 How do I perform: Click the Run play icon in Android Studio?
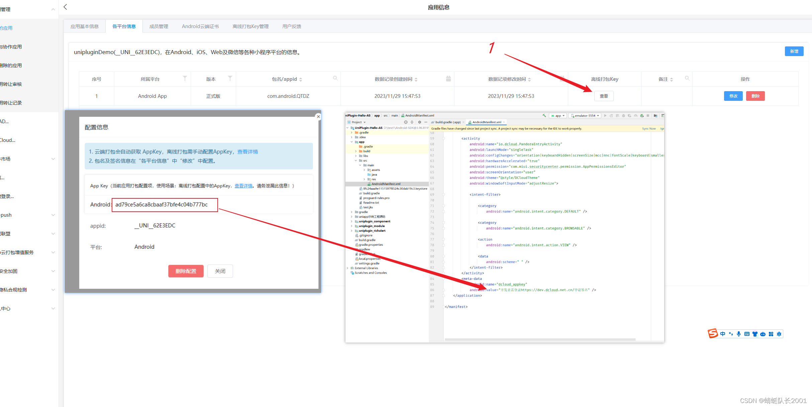click(x=605, y=116)
